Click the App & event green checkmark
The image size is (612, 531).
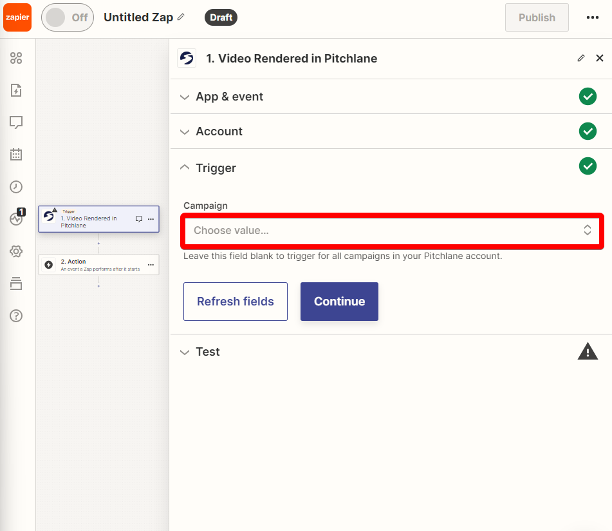pyautogui.click(x=588, y=97)
